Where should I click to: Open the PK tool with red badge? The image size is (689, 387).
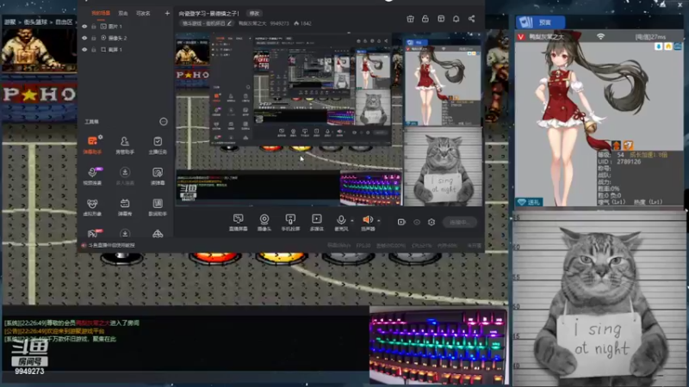coord(94,233)
